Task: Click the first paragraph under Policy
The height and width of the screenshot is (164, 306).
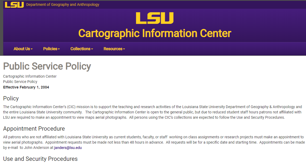Action: [x=153, y=112]
